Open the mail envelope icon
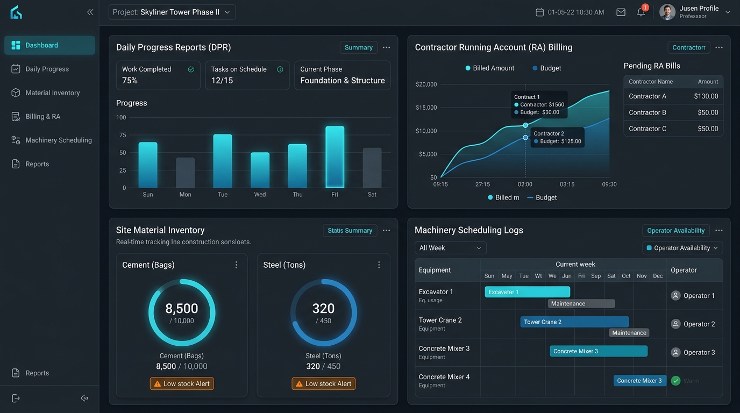Screen dimensions: 740x413 coord(621,12)
